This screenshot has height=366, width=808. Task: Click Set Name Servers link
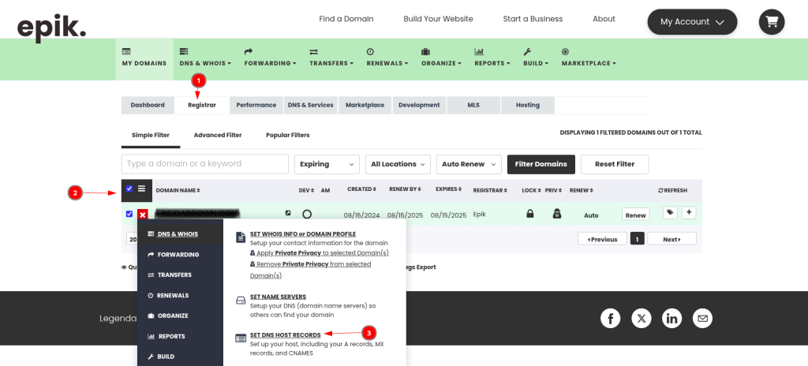(x=278, y=297)
